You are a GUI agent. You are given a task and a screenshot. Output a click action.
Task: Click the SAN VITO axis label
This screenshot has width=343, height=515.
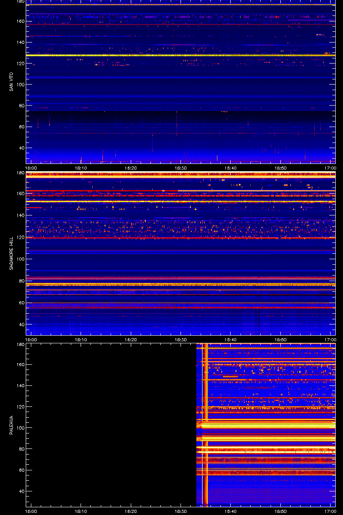(12, 82)
